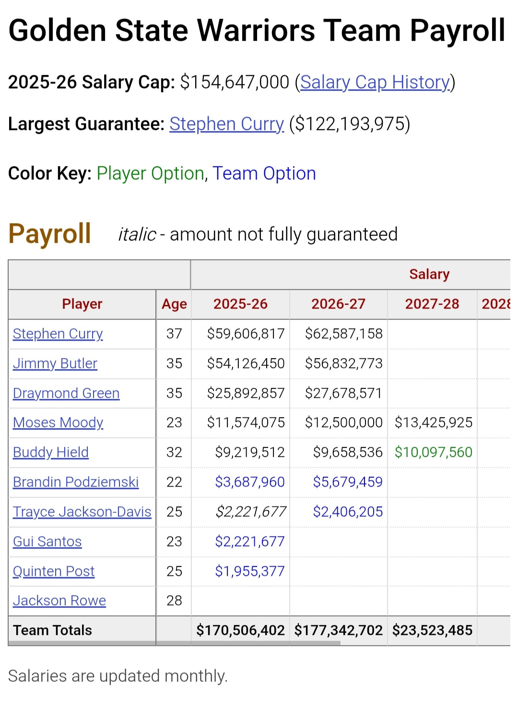
Task: Open Buddy Hield's player page
Action: click(50, 452)
